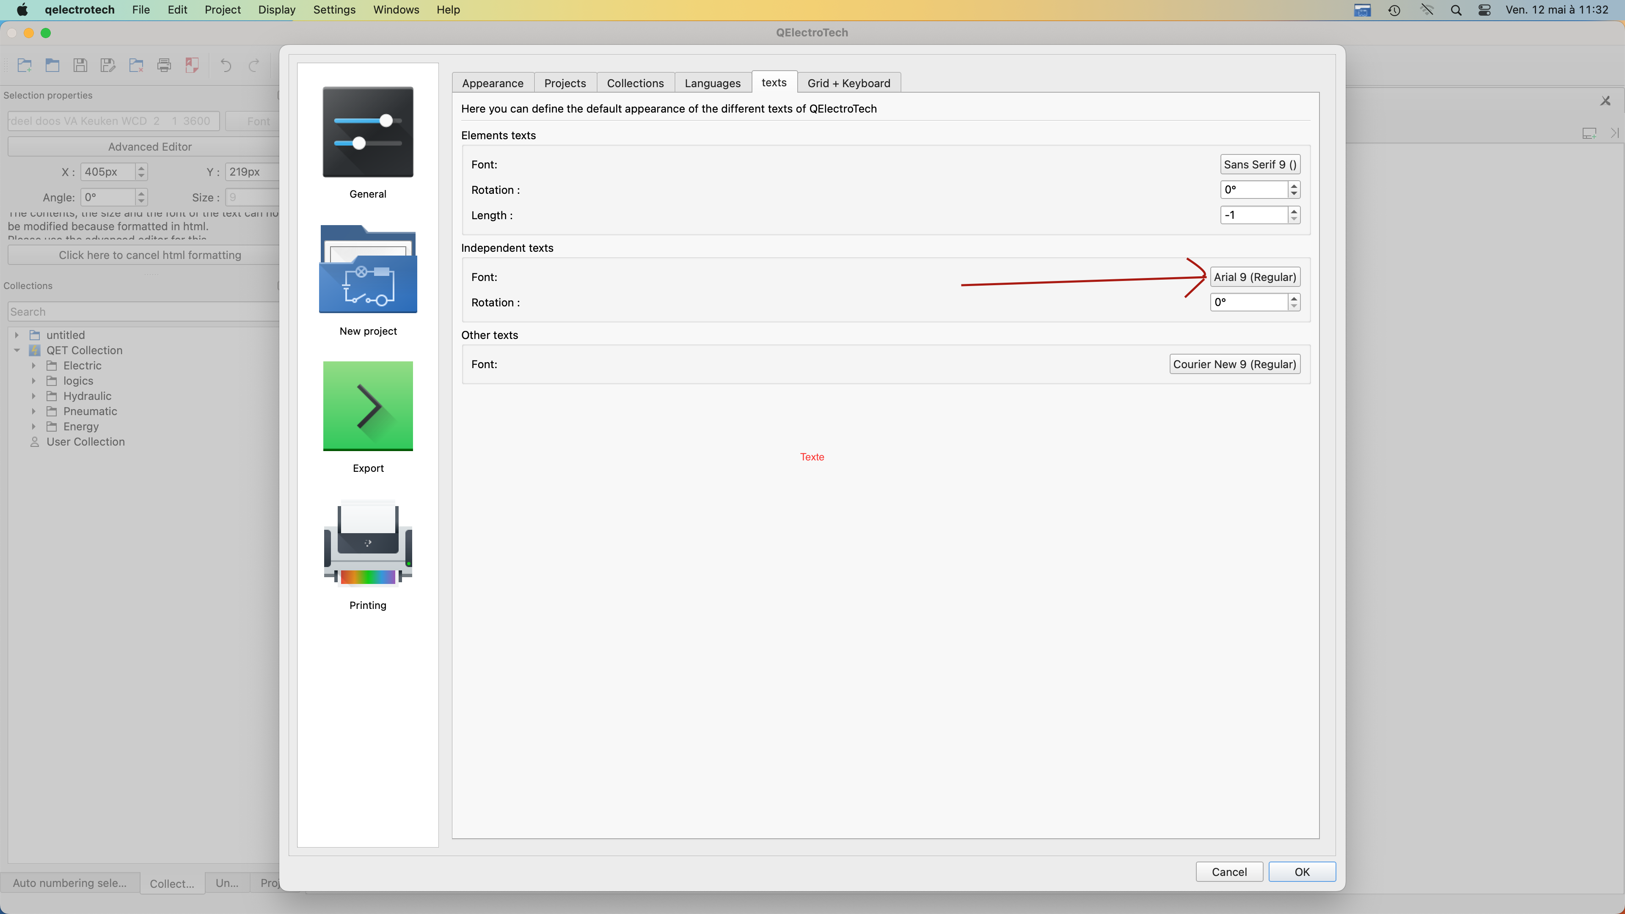
Task: Click the Arial 9 (Regular) font button
Action: 1254,277
